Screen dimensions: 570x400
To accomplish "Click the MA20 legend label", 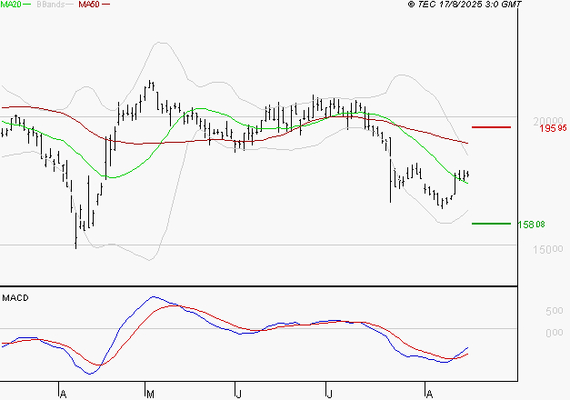I will click(x=11, y=5).
